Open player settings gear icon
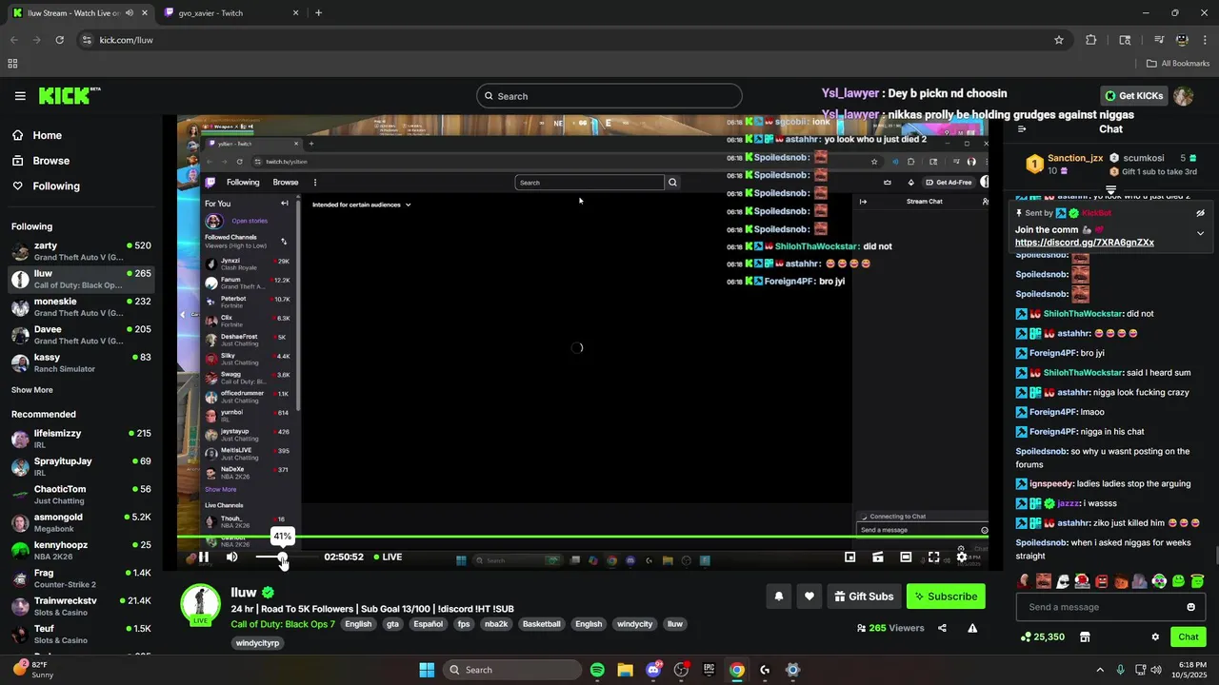 (962, 558)
